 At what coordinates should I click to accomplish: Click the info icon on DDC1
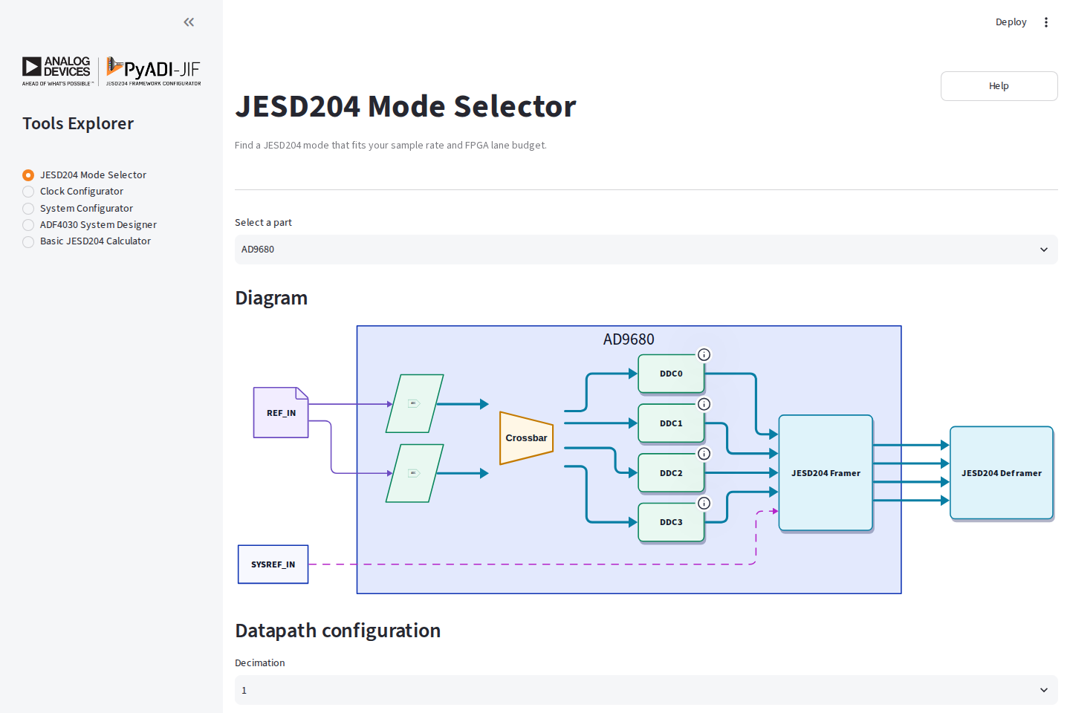704,404
